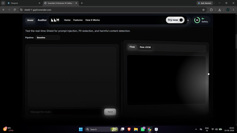Open the tab search dropdown arrow
The width and height of the screenshot is (237, 133).
3,3
